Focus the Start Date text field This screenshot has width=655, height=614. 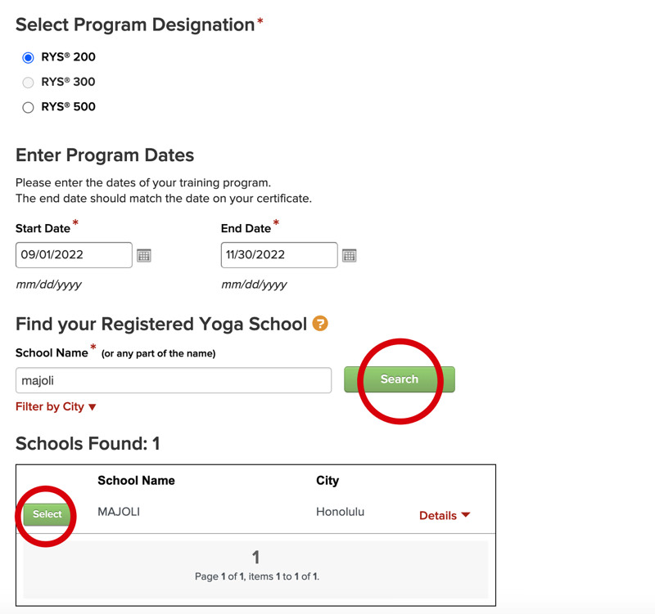(74, 255)
